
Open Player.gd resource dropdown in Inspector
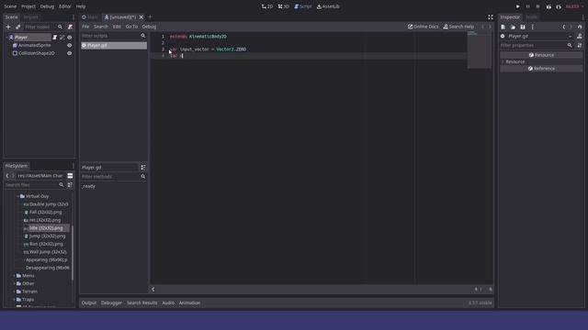click(x=570, y=37)
